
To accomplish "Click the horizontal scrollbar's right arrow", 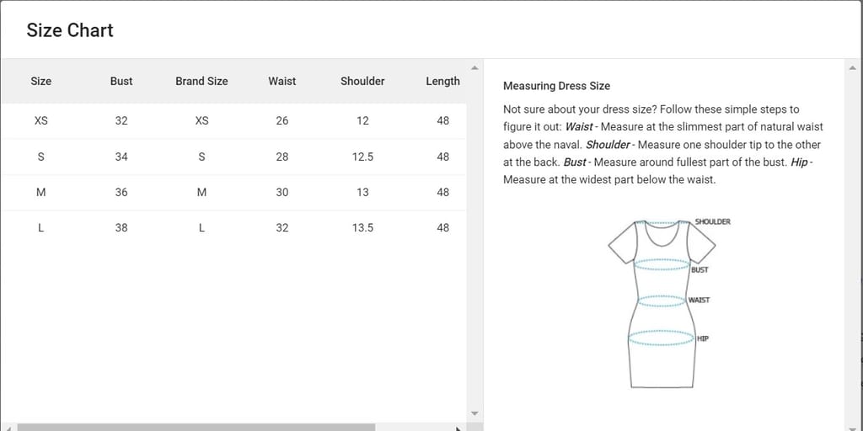I will (458, 427).
